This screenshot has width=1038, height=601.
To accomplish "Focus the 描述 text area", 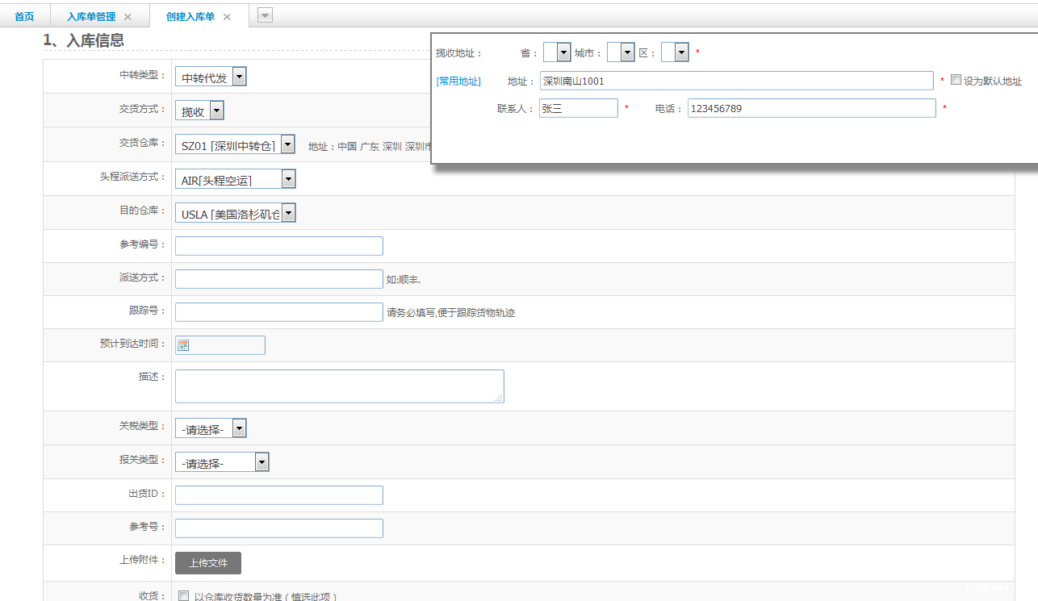I will (x=339, y=386).
